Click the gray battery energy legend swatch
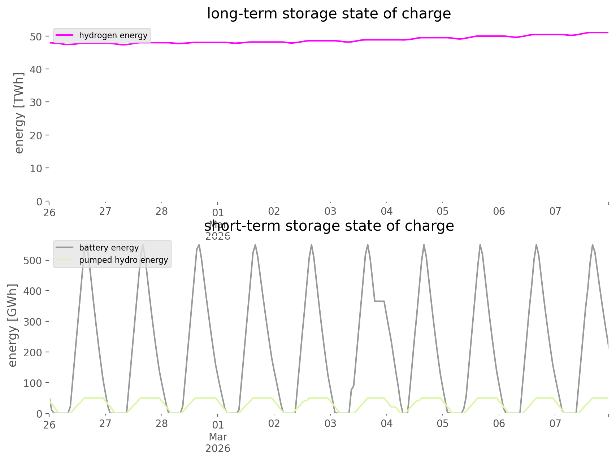 pyautogui.click(x=65, y=248)
